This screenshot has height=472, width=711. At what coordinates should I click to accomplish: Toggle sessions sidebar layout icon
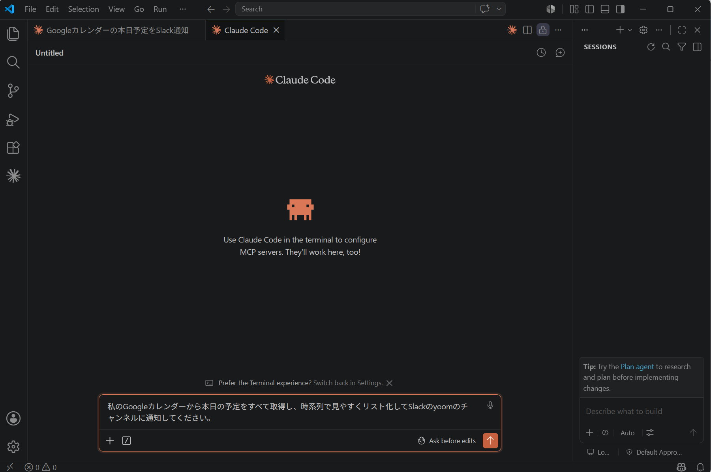[697, 47]
